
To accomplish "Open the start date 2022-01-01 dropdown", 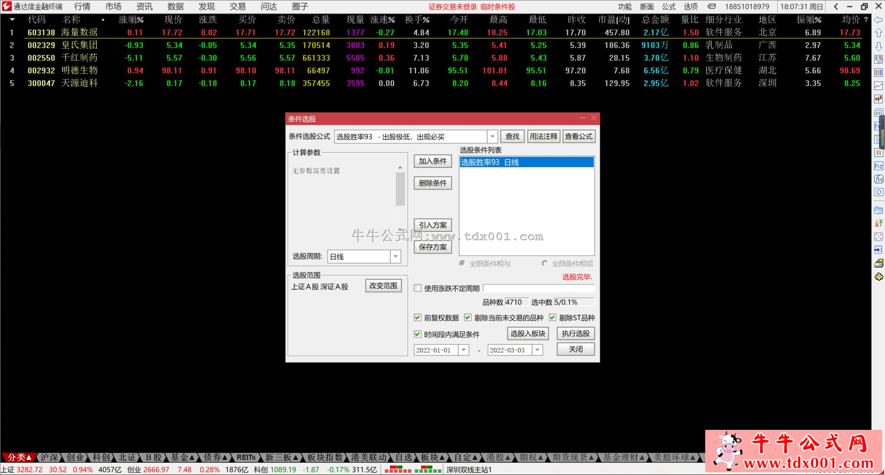I will click(464, 350).
